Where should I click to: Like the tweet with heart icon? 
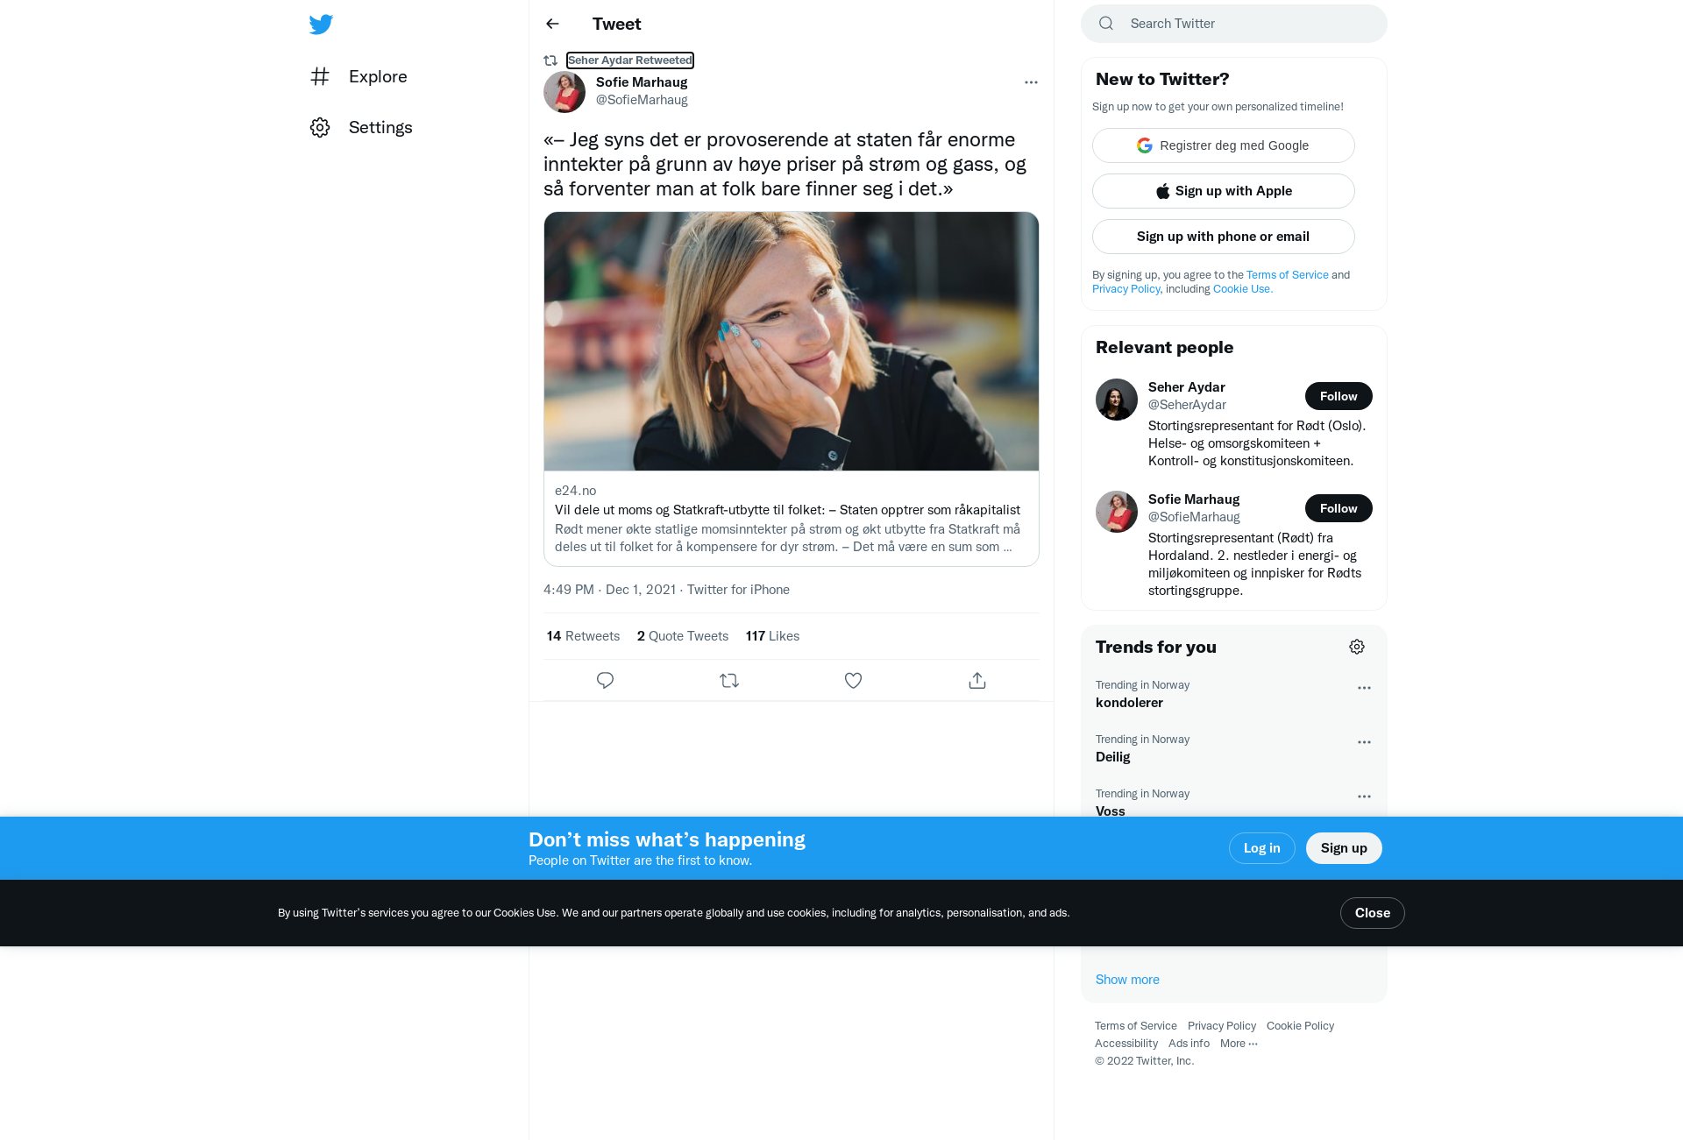coord(853,680)
